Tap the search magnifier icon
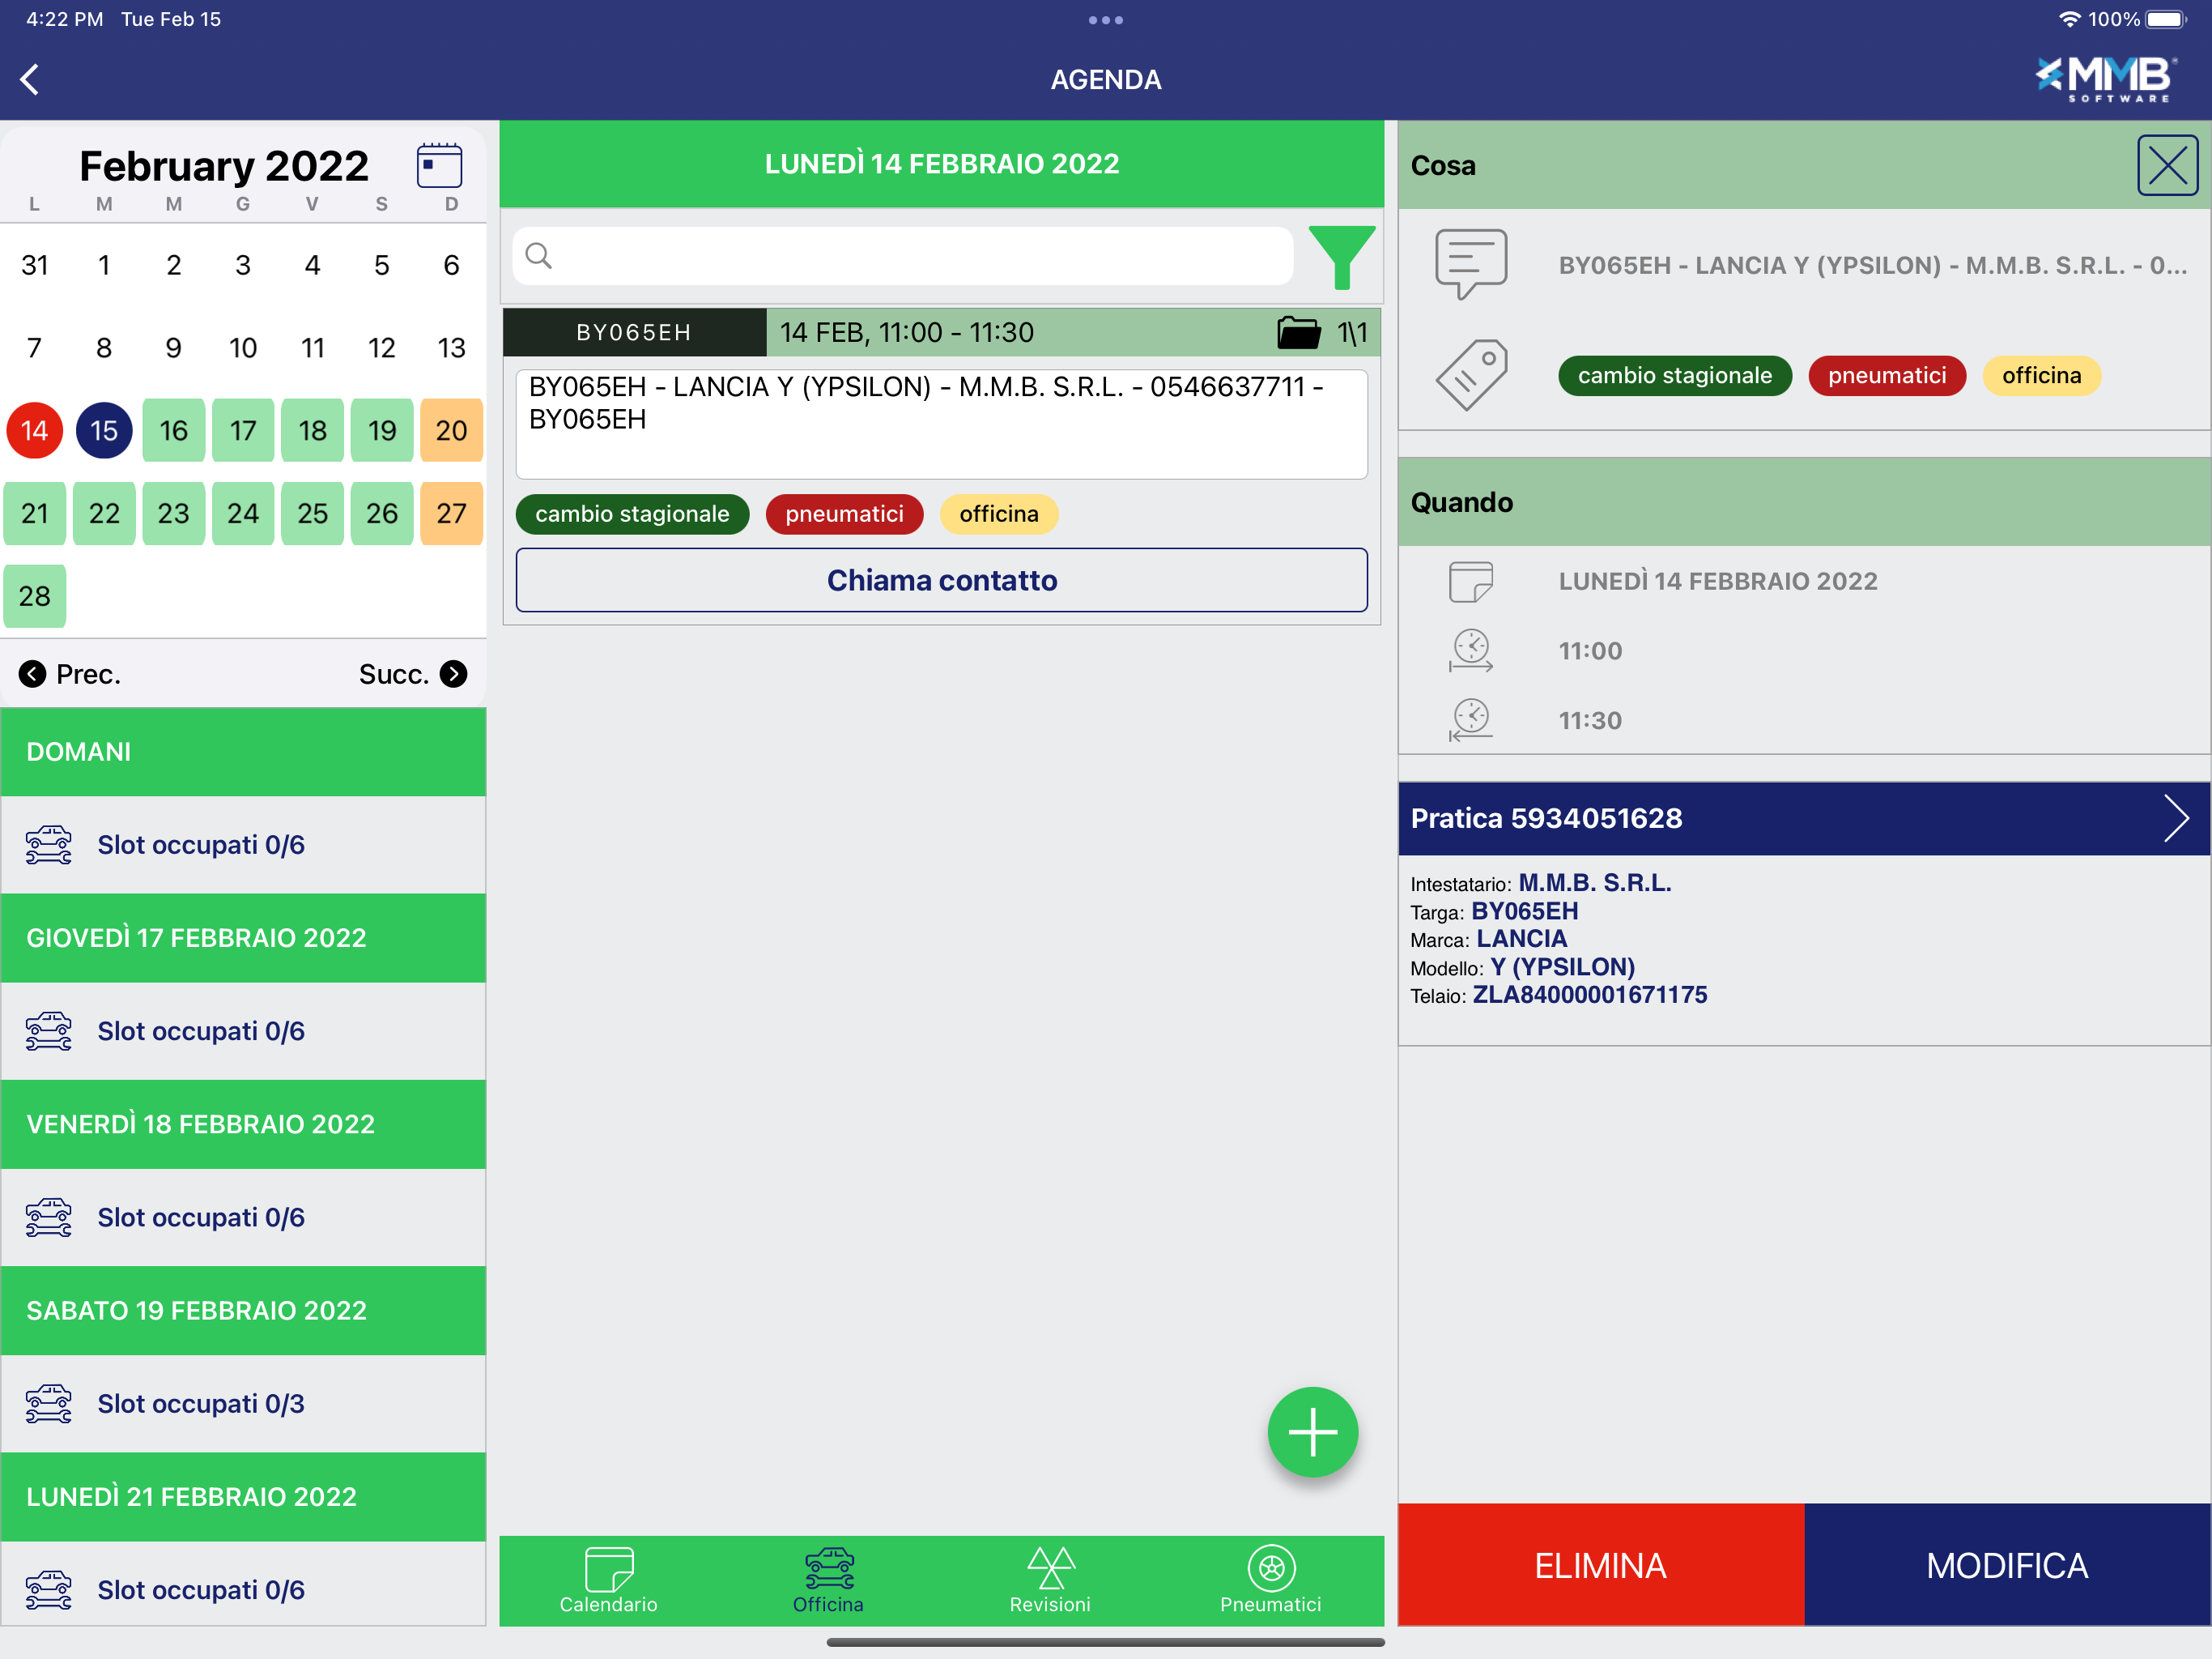This screenshot has height=1659, width=2212. click(538, 256)
